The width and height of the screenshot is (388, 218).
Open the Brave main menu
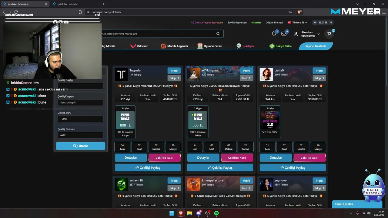pos(384,12)
